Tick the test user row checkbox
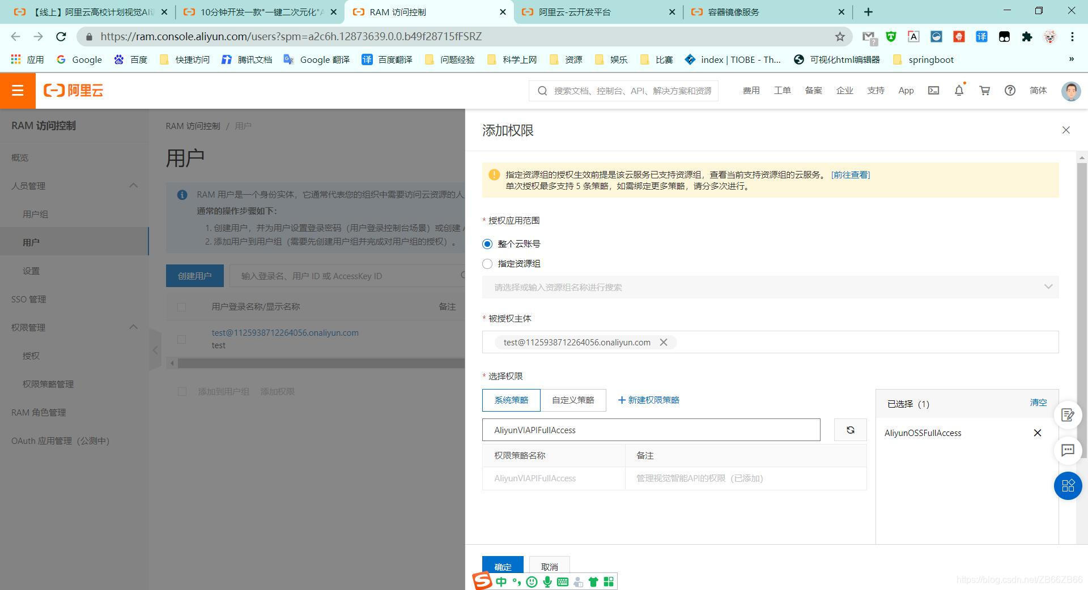The height and width of the screenshot is (590, 1088). click(181, 339)
